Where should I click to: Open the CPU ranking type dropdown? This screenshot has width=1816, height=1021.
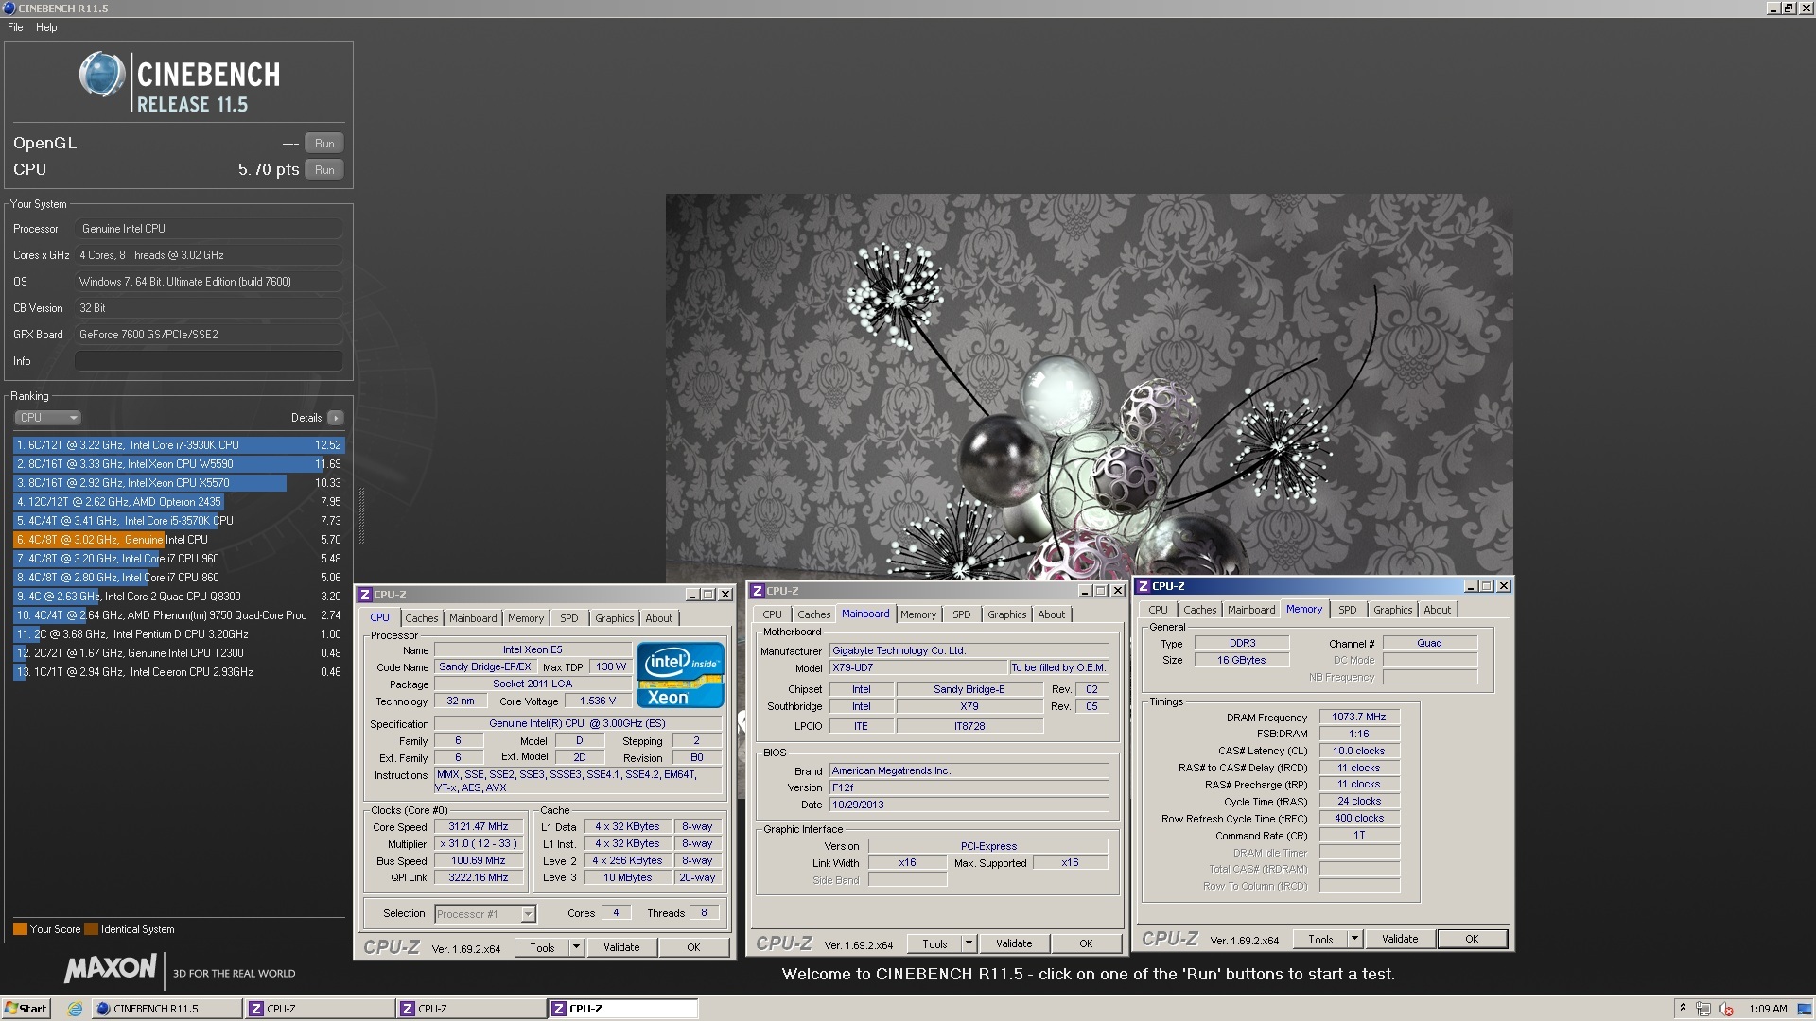(47, 418)
